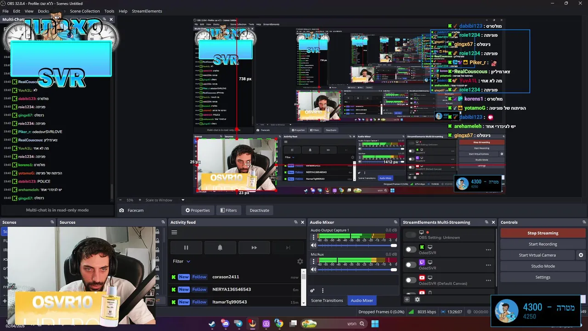This screenshot has height=331, width=588.
Task: Deactivate the Facecam source
Action: coord(260,210)
